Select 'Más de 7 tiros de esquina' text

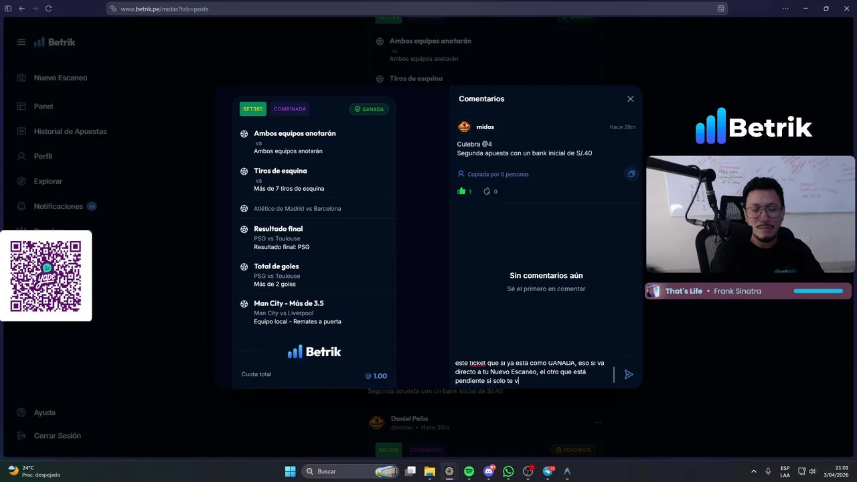pos(289,188)
